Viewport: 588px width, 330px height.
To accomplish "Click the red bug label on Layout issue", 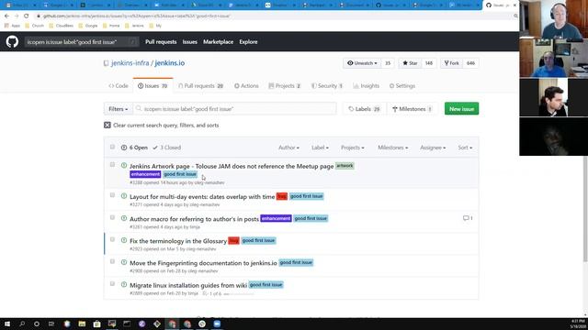I will 282,196.
